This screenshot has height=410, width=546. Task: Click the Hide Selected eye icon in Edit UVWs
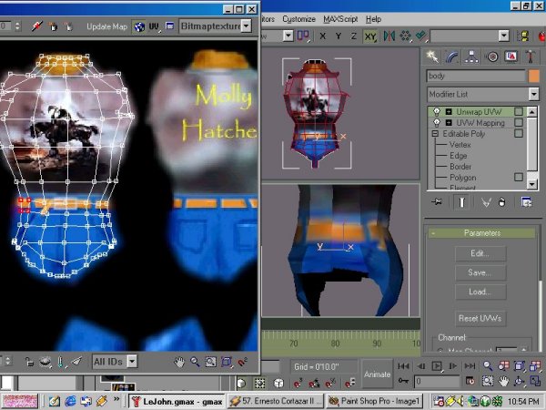pos(45,362)
